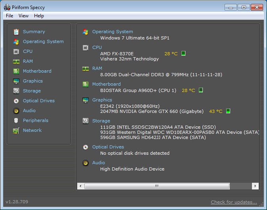Click the Graphics heading link in summary

pyautogui.click(x=102, y=100)
